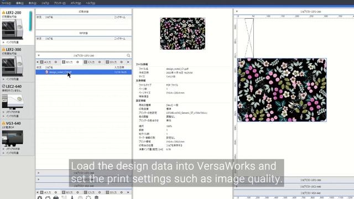
Task: Click the crossed placeholder box in layout view
Action: pos(249,38)
